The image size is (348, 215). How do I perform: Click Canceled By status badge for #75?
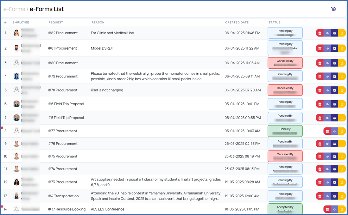[285, 156]
